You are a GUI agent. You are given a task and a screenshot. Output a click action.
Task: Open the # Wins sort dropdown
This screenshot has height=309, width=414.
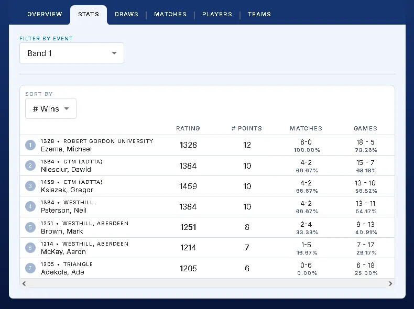(51, 108)
